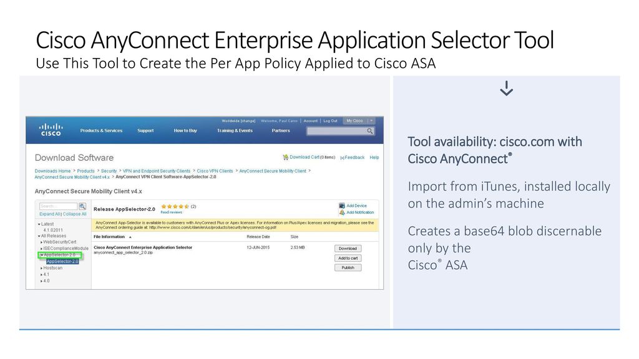This screenshot has height=359, width=639.
Task: Open the Account link
Action: (311, 121)
